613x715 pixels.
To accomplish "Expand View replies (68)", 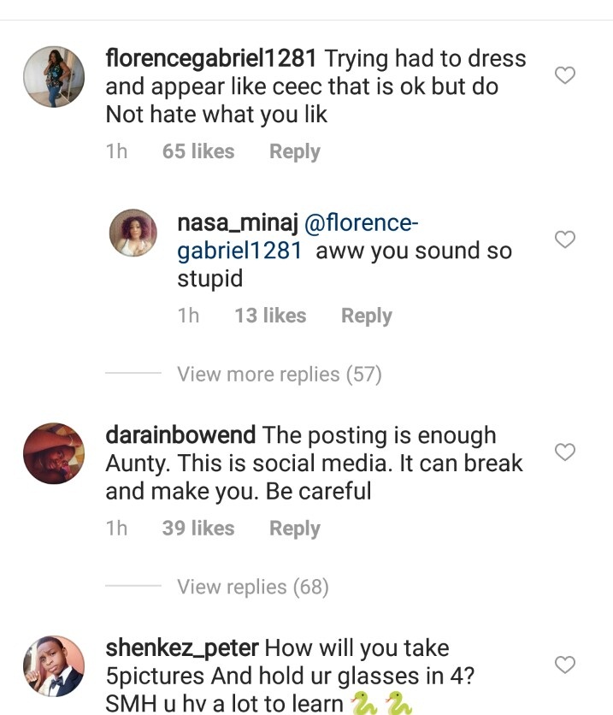I will pyautogui.click(x=252, y=587).
